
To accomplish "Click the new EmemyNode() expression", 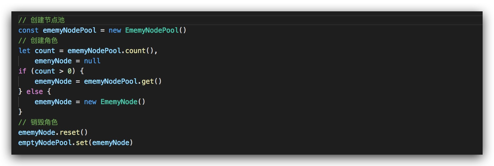I will 114,102.
